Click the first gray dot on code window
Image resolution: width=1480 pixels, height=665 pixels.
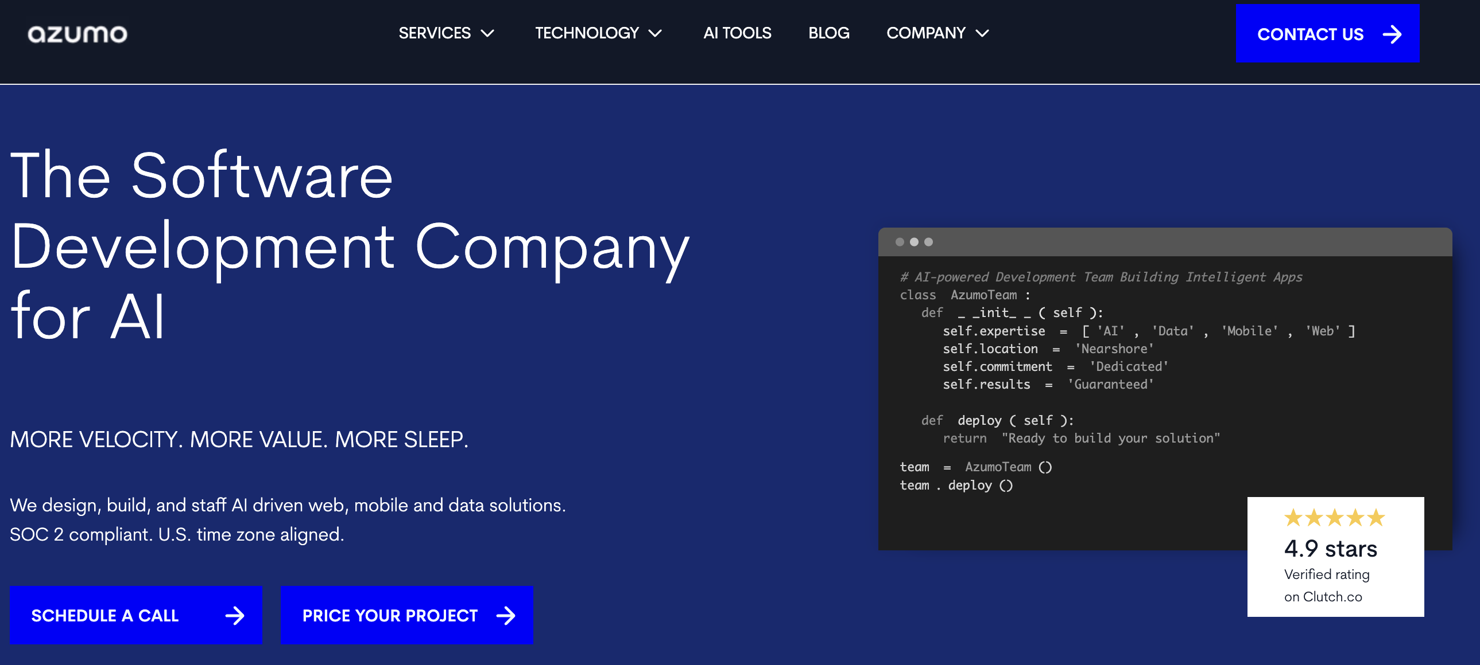[x=900, y=242]
